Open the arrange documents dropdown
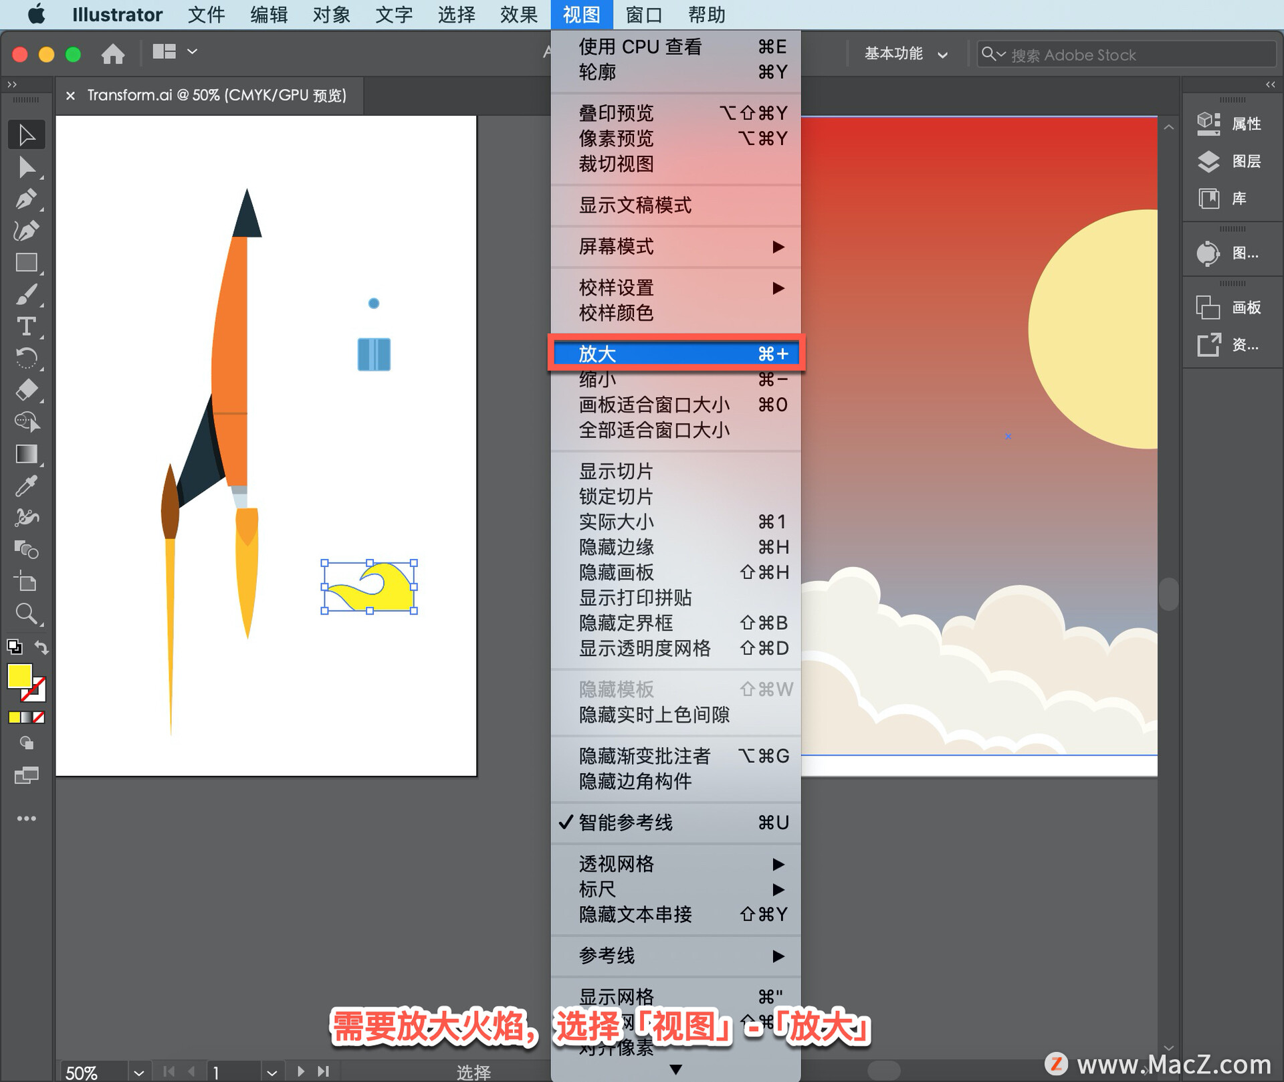Image resolution: width=1284 pixels, height=1082 pixels. (x=175, y=51)
